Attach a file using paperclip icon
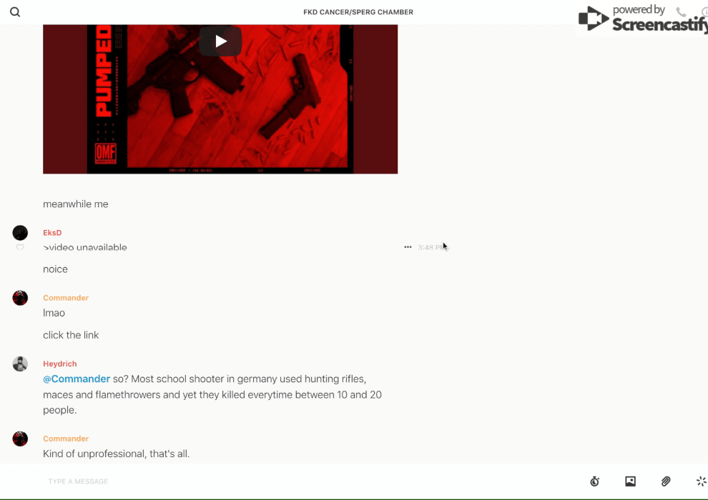The width and height of the screenshot is (708, 500). tap(666, 481)
